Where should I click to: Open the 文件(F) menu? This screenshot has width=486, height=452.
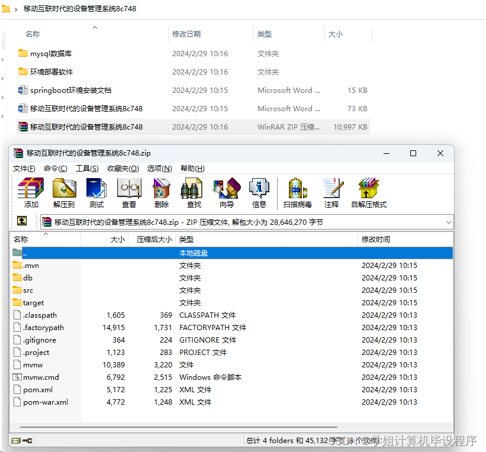click(23, 169)
